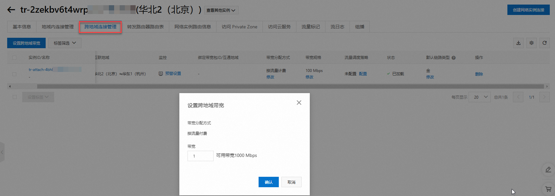The image size is (555, 196).
Task: Close the 设置跨地域带宽 dialog
Action: 299,103
